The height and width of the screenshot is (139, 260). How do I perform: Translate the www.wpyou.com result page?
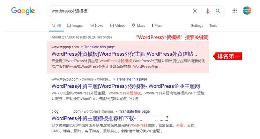pyautogui.click(x=132, y=79)
